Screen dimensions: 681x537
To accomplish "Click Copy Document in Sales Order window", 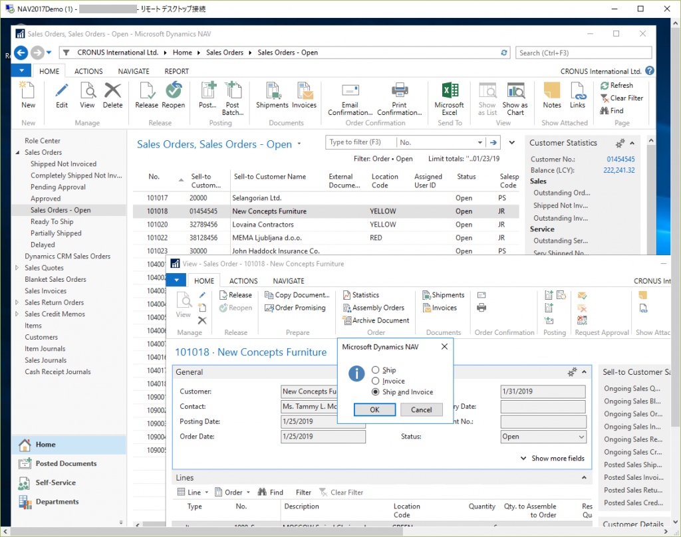I will pos(297,295).
